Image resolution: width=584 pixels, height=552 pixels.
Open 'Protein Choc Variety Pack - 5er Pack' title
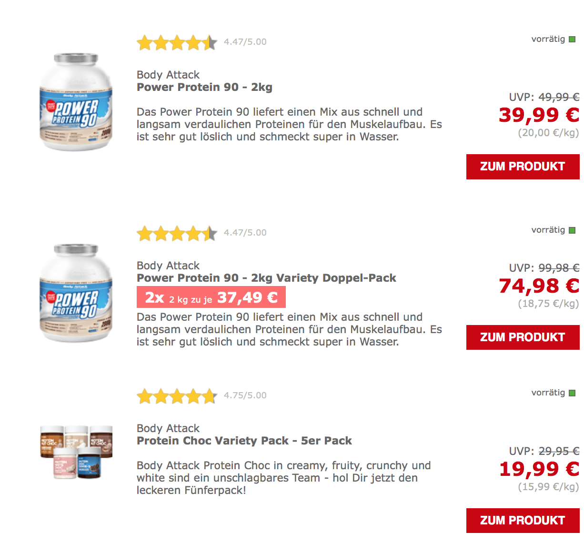point(244,441)
